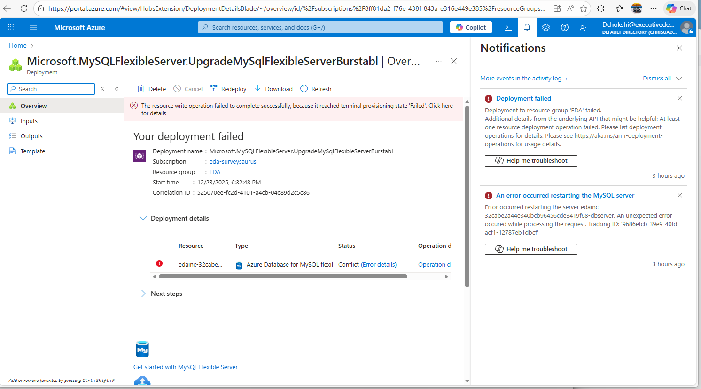This screenshot has width=701, height=389.
Task: Click the edainc-32cabe resource row name
Action: (x=201, y=265)
